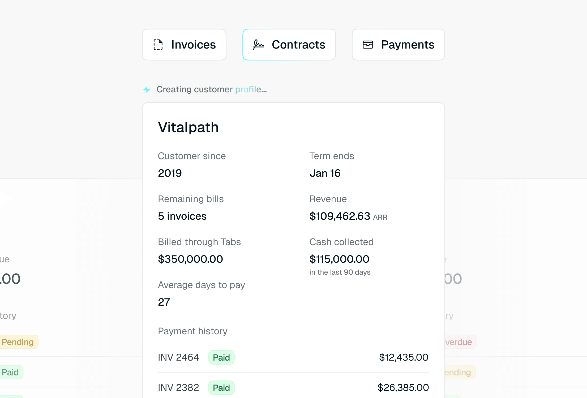Screen dimensions: 587x398
Task: Click the Paid badge for INV 2464
Action: [221, 357]
